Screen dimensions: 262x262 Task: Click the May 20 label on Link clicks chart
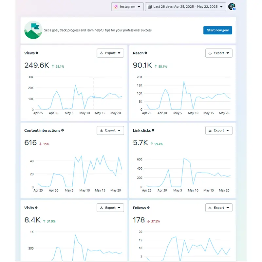224,190
